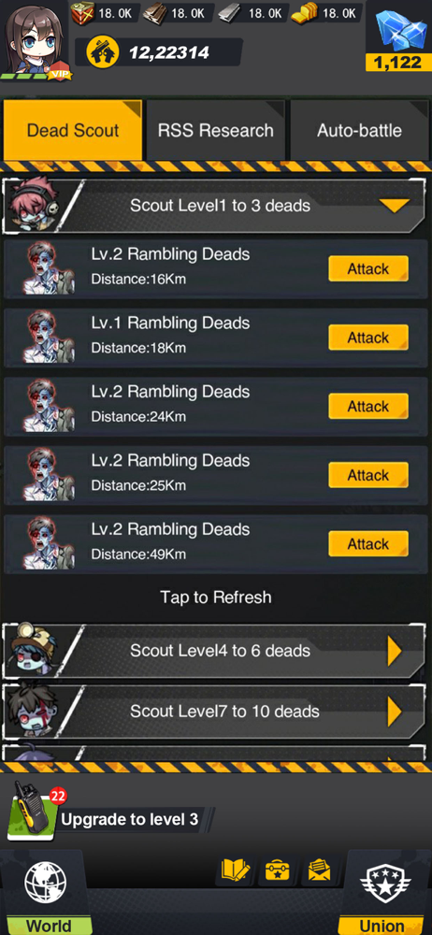
Task: Click Upgrade to level 3 banner
Action: click(x=129, y=819)
